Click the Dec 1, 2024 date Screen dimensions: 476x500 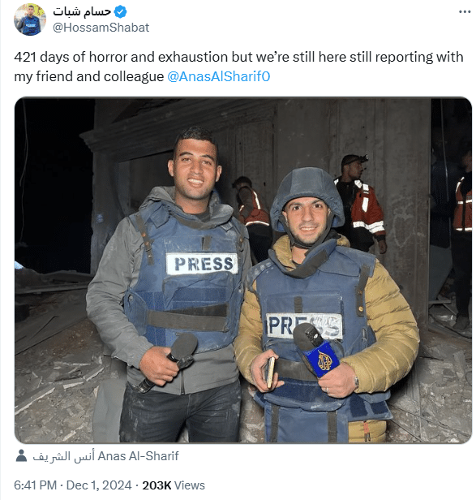[99, 485]
